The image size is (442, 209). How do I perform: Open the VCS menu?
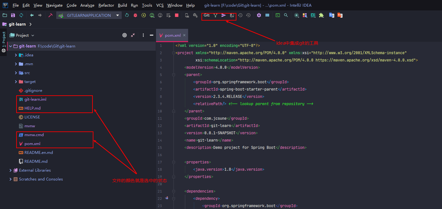(x=160, y=5)
